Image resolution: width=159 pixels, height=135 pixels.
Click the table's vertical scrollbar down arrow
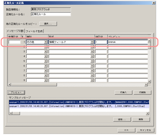[149, 81]
